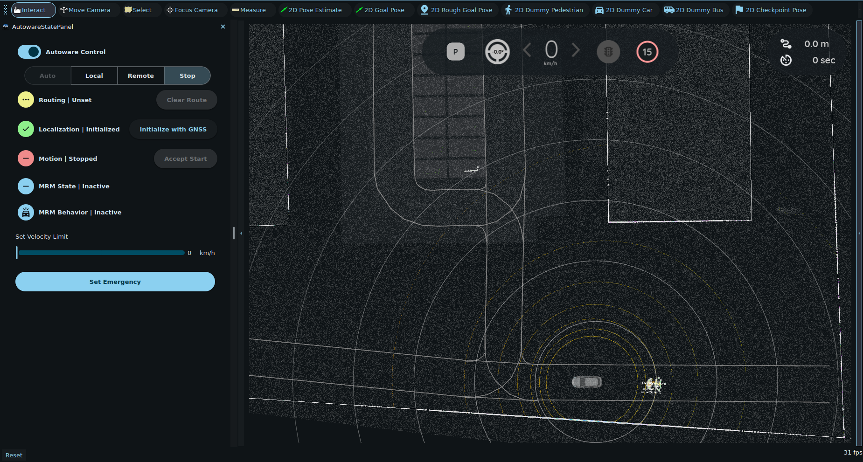
Task: Click the right turn signal chevron
Action: [576, 50]
